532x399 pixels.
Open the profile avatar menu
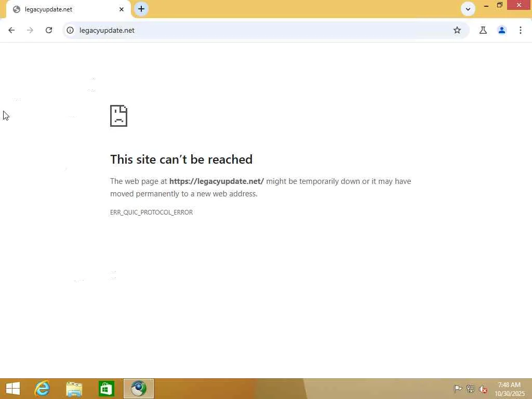click(x=502, y=30)
